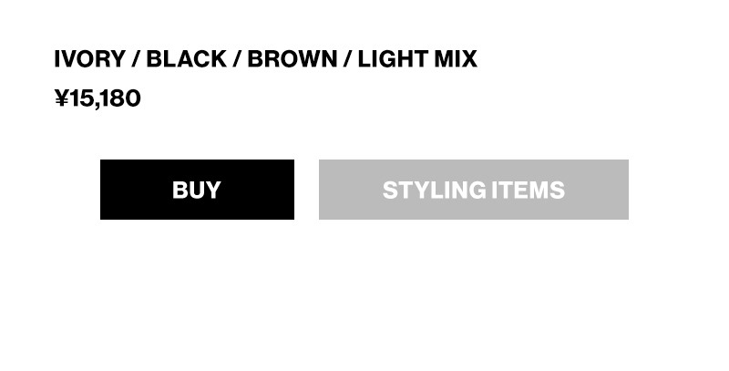Tap the BUY label text
729x371 pixels.
tap(197, 190)
